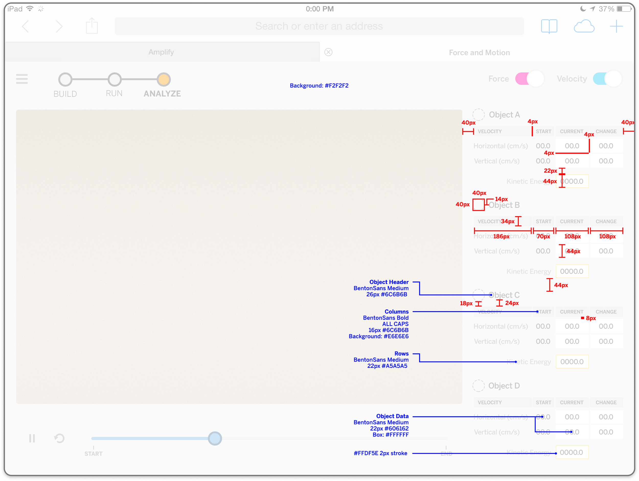Click Object A's Vertical start value

(x=543, y=161)
